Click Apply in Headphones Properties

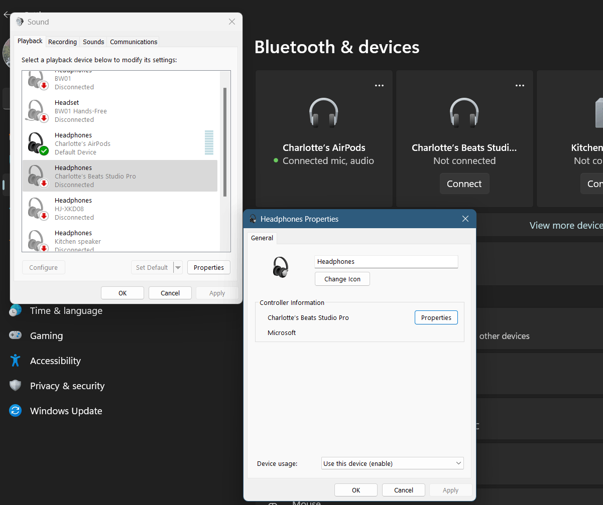(x=450, y=490)
